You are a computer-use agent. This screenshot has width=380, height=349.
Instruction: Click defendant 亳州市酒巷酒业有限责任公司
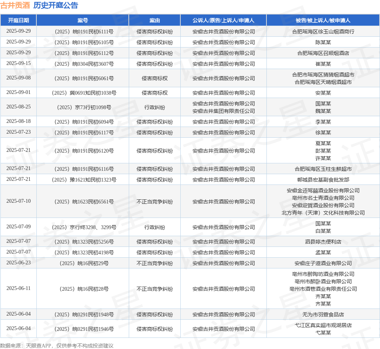click(323, 289)
